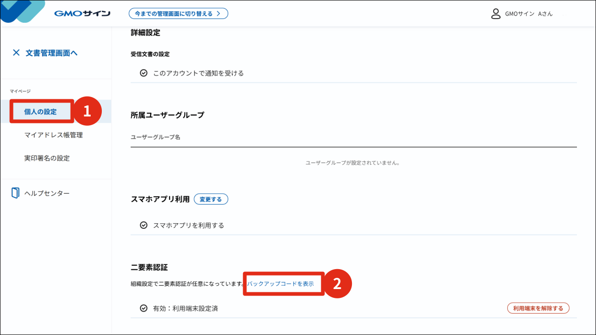Click 変更する button for smartphone app
Image resolution: width=596 pixels, height=335 pixels.
coord(211,200)
